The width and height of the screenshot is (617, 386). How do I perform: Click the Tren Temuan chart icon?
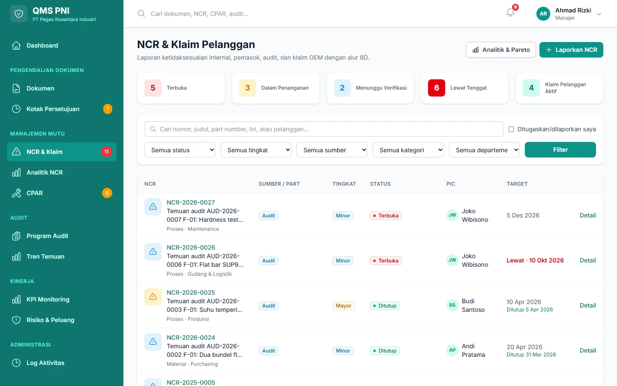coord(16,256)
